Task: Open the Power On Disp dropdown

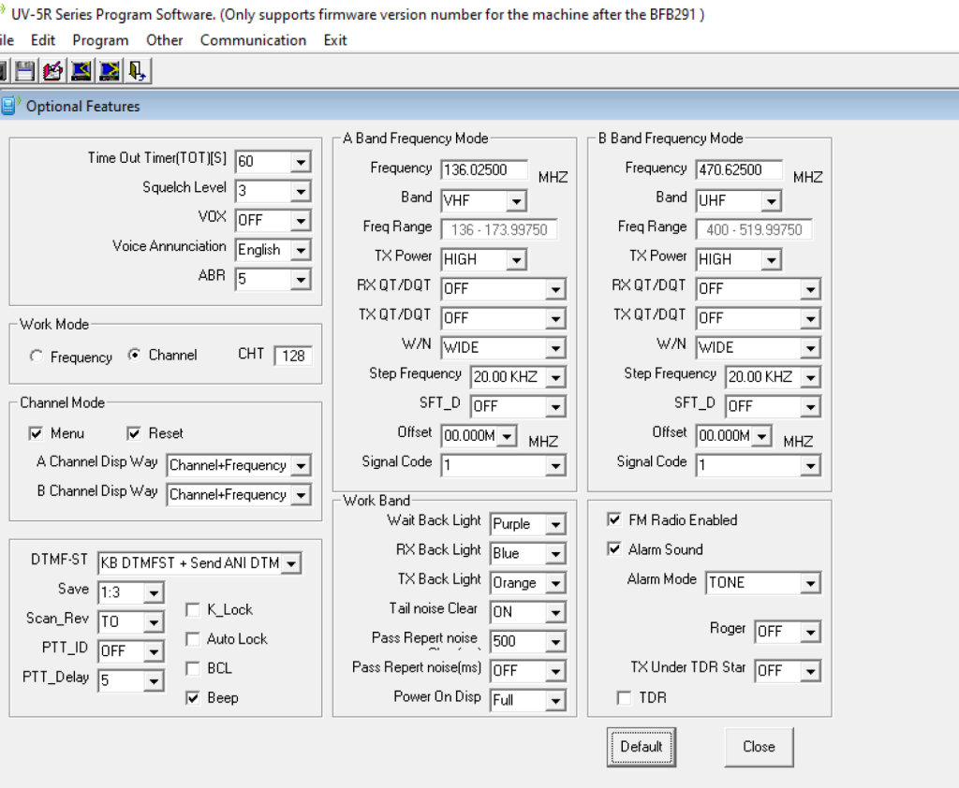Action: tap(555, 701)
